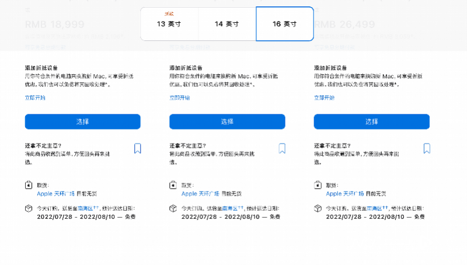The width and height of the screenshot is (467, 265).
Task: Follow the 立即开始 link in the third column
Action: 325,97
